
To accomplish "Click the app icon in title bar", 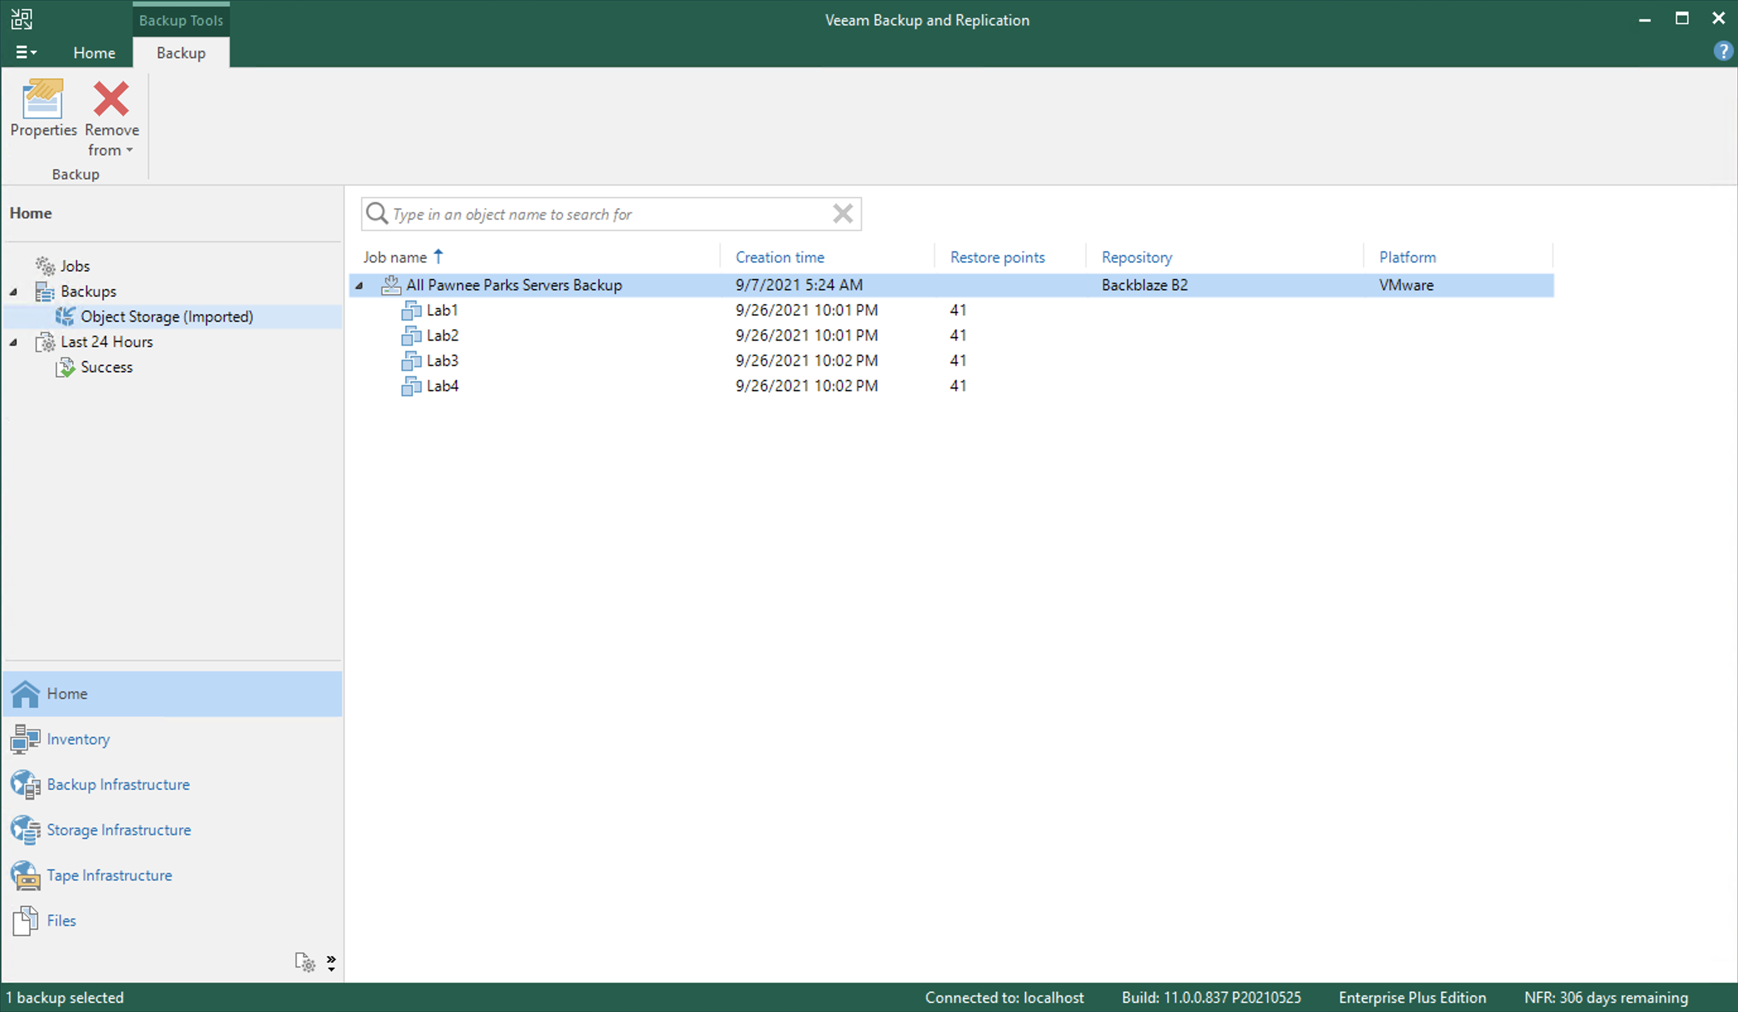I will click(21, 20).
